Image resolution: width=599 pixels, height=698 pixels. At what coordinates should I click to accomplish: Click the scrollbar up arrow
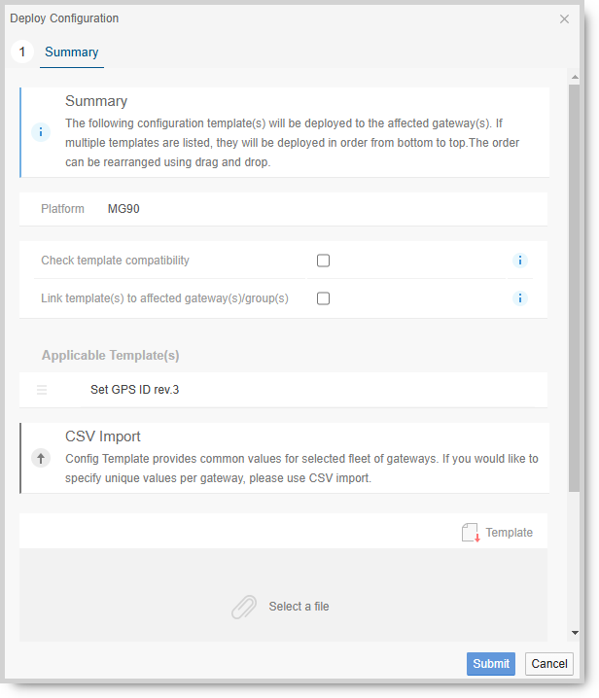click(575, 77)
